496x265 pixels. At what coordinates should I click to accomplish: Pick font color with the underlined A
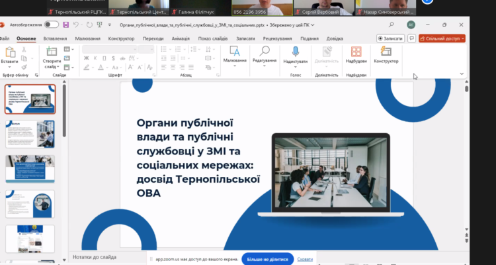pyautogui.click(x=101, y=67)
